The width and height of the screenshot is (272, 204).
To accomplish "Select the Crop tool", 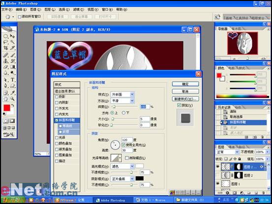I will pyautogui.click(x=6, y=48).
